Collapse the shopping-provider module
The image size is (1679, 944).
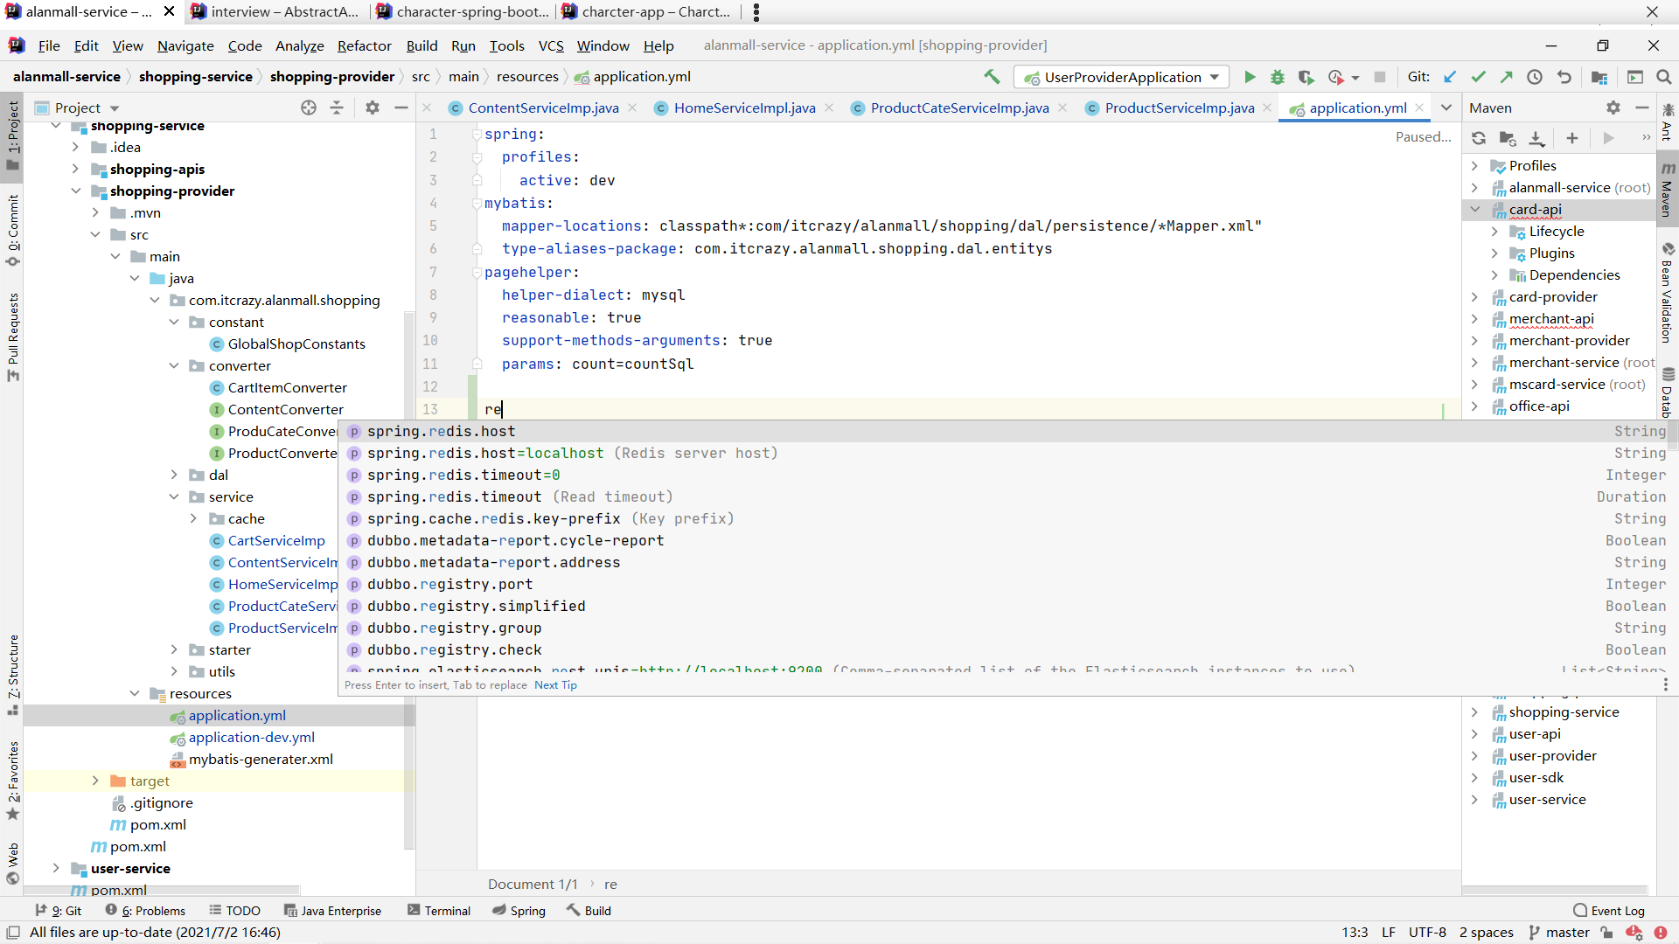tap(76, 191)
